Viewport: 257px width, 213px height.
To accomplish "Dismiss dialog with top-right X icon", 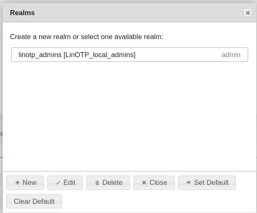I will tap(248, 13).
